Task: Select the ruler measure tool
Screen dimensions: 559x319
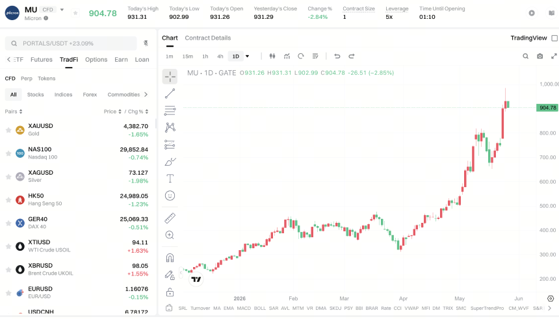Action: pos(170,218)
